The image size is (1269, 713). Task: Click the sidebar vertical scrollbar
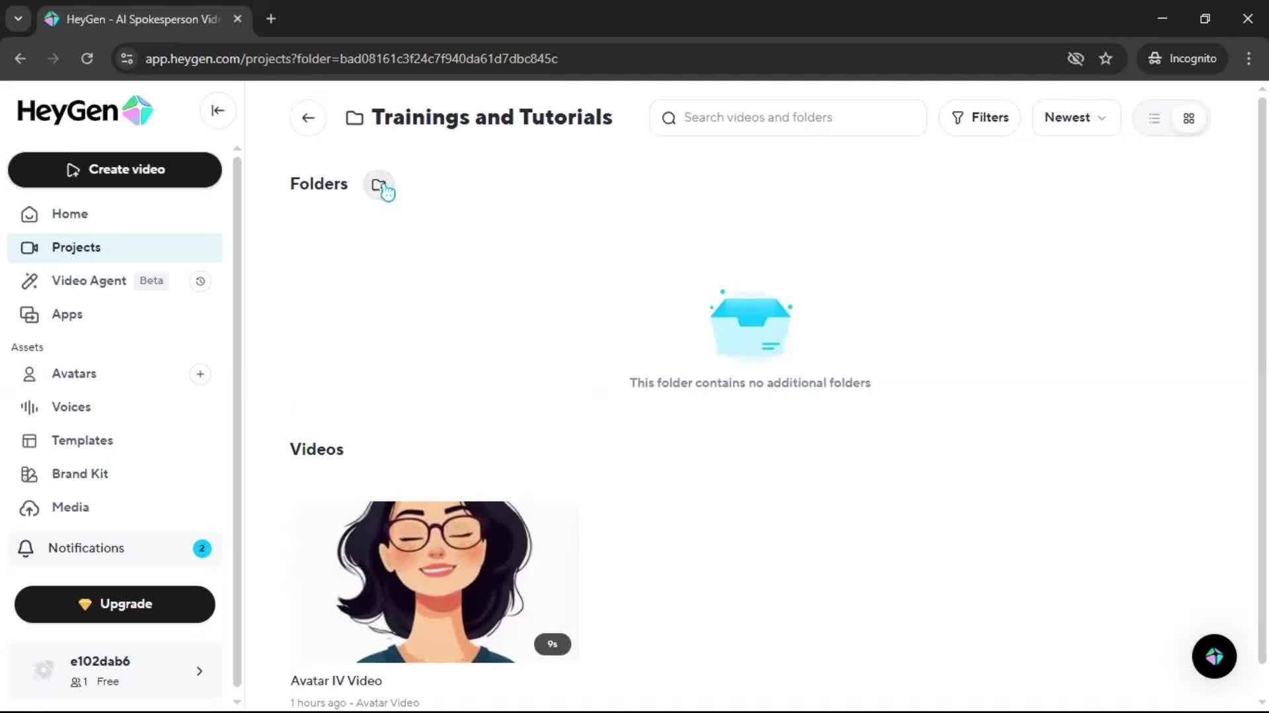pos(237,423)
